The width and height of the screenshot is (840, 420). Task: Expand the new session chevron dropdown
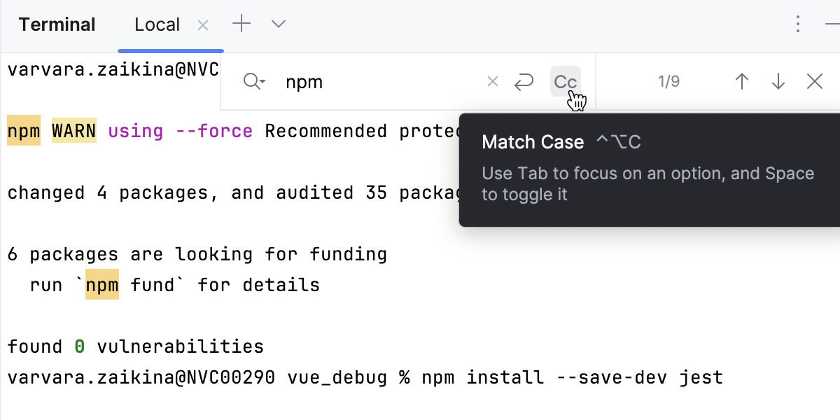click(x=278, y=24)
